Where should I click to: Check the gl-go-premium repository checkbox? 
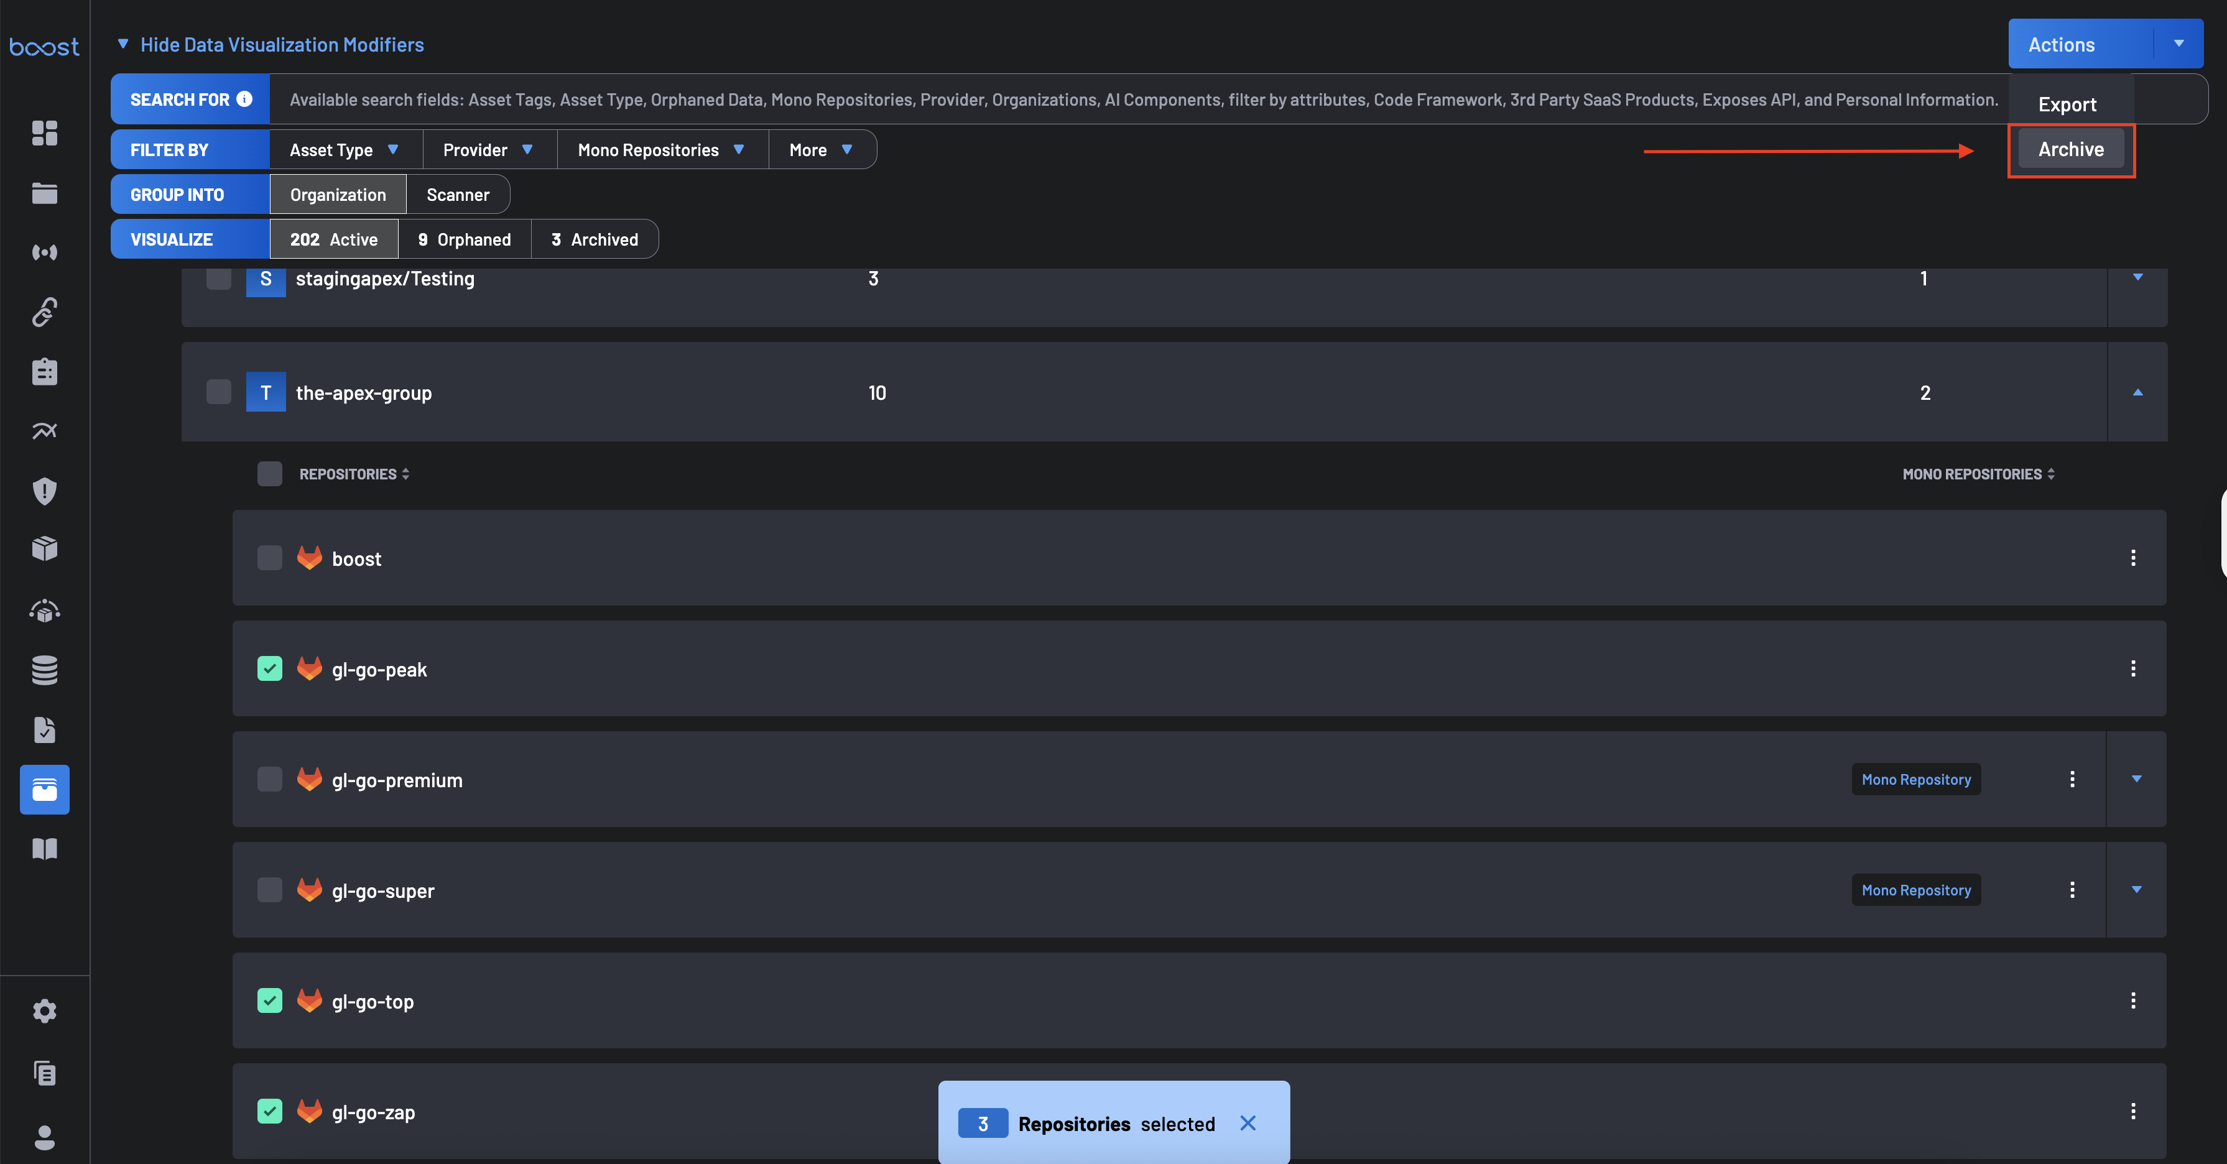click(270, 778)
